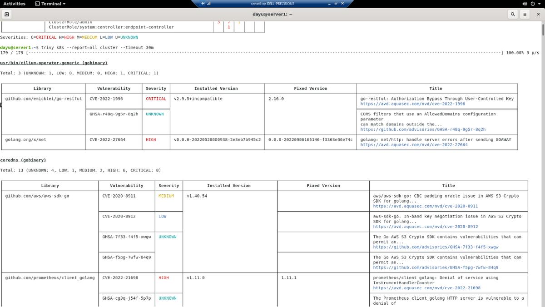Click 'server1 on DELL-PRECISION3' title
The image size is (545, 307).
click(x=272, y=3)
